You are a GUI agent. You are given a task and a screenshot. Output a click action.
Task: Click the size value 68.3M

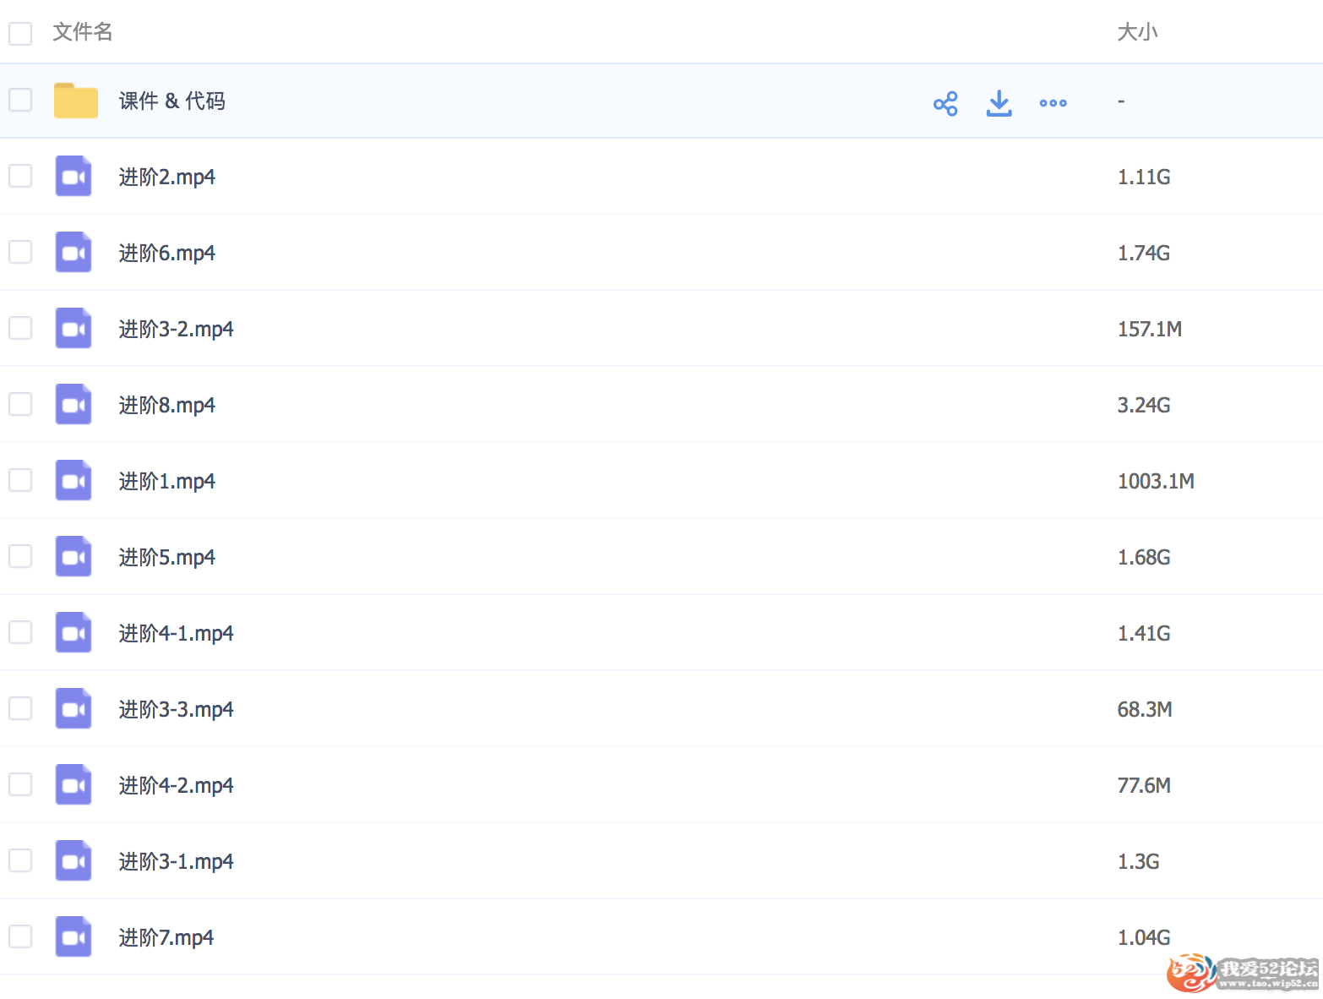(x=1145, y=709)
